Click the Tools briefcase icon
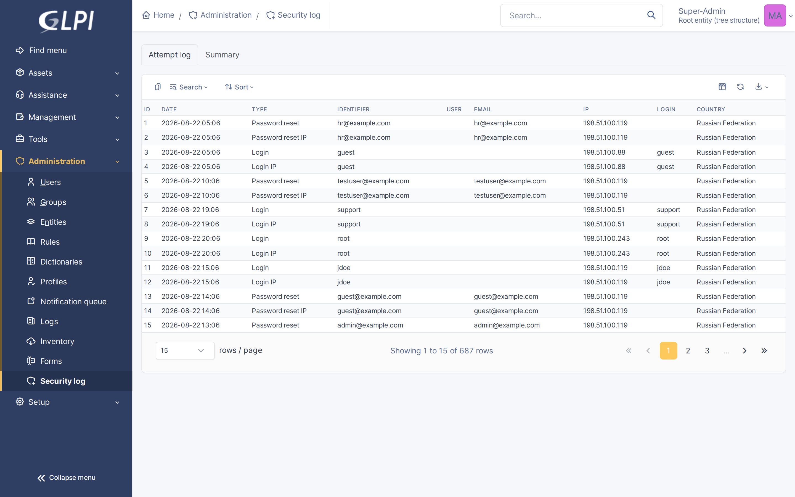The image size is (795, 497). [20, 139]
